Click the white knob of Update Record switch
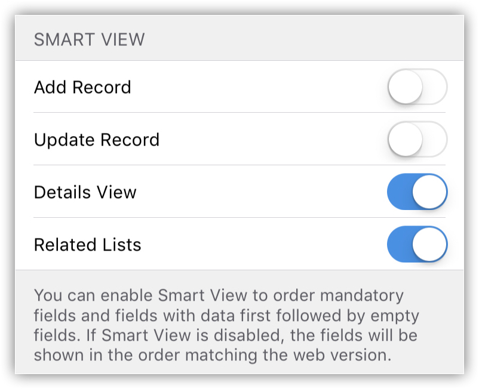 [x=406, y=140]
